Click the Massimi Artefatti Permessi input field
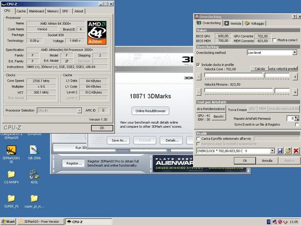This screenshot has height=226, width=301. pos(290,118)
